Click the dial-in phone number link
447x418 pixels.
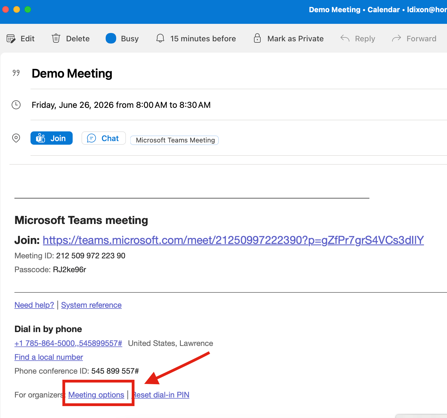point(68,343)
